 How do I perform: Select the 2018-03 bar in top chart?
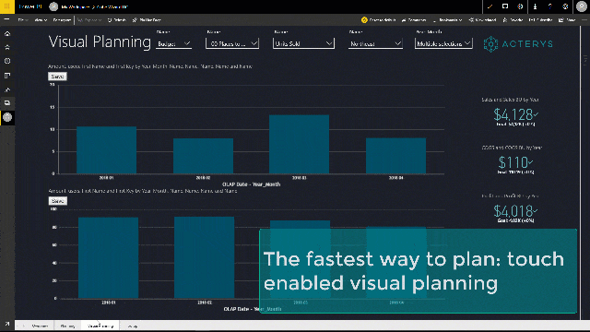299,144
